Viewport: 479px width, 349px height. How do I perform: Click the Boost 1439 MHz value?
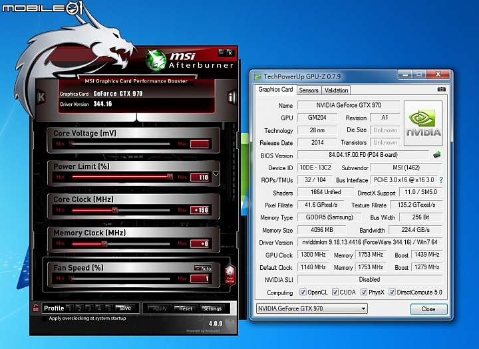pyautogui.click(x=426, y=255)
